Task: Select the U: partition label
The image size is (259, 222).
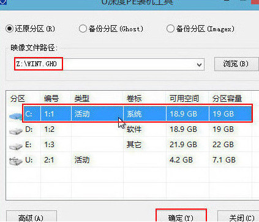Action: point(29,160)
